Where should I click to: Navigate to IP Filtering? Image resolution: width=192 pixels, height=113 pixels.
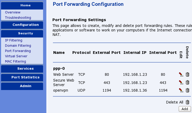[x=14, y=40]
